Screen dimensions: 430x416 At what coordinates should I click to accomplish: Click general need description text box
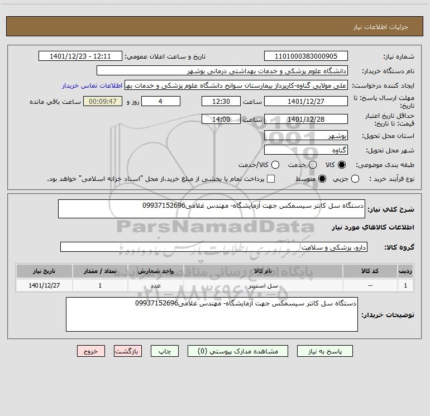click(212, 209)
